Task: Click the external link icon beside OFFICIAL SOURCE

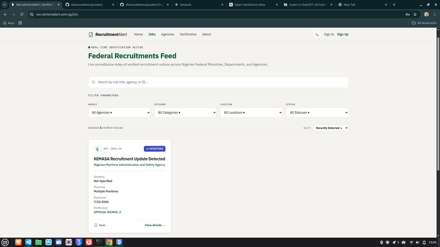Action: click(x=120, y=212)
